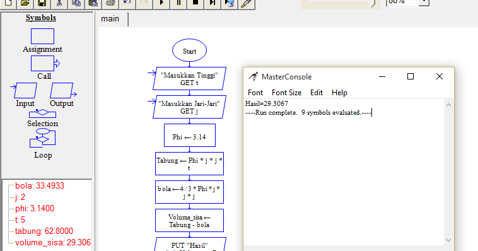Select the Phi ← 3.14 assignment box
The height and width of the screenshot is (251, 478).
click(x=190, y=136)
